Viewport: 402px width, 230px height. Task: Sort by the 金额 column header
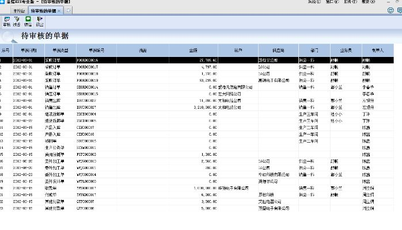pos(194,51)
